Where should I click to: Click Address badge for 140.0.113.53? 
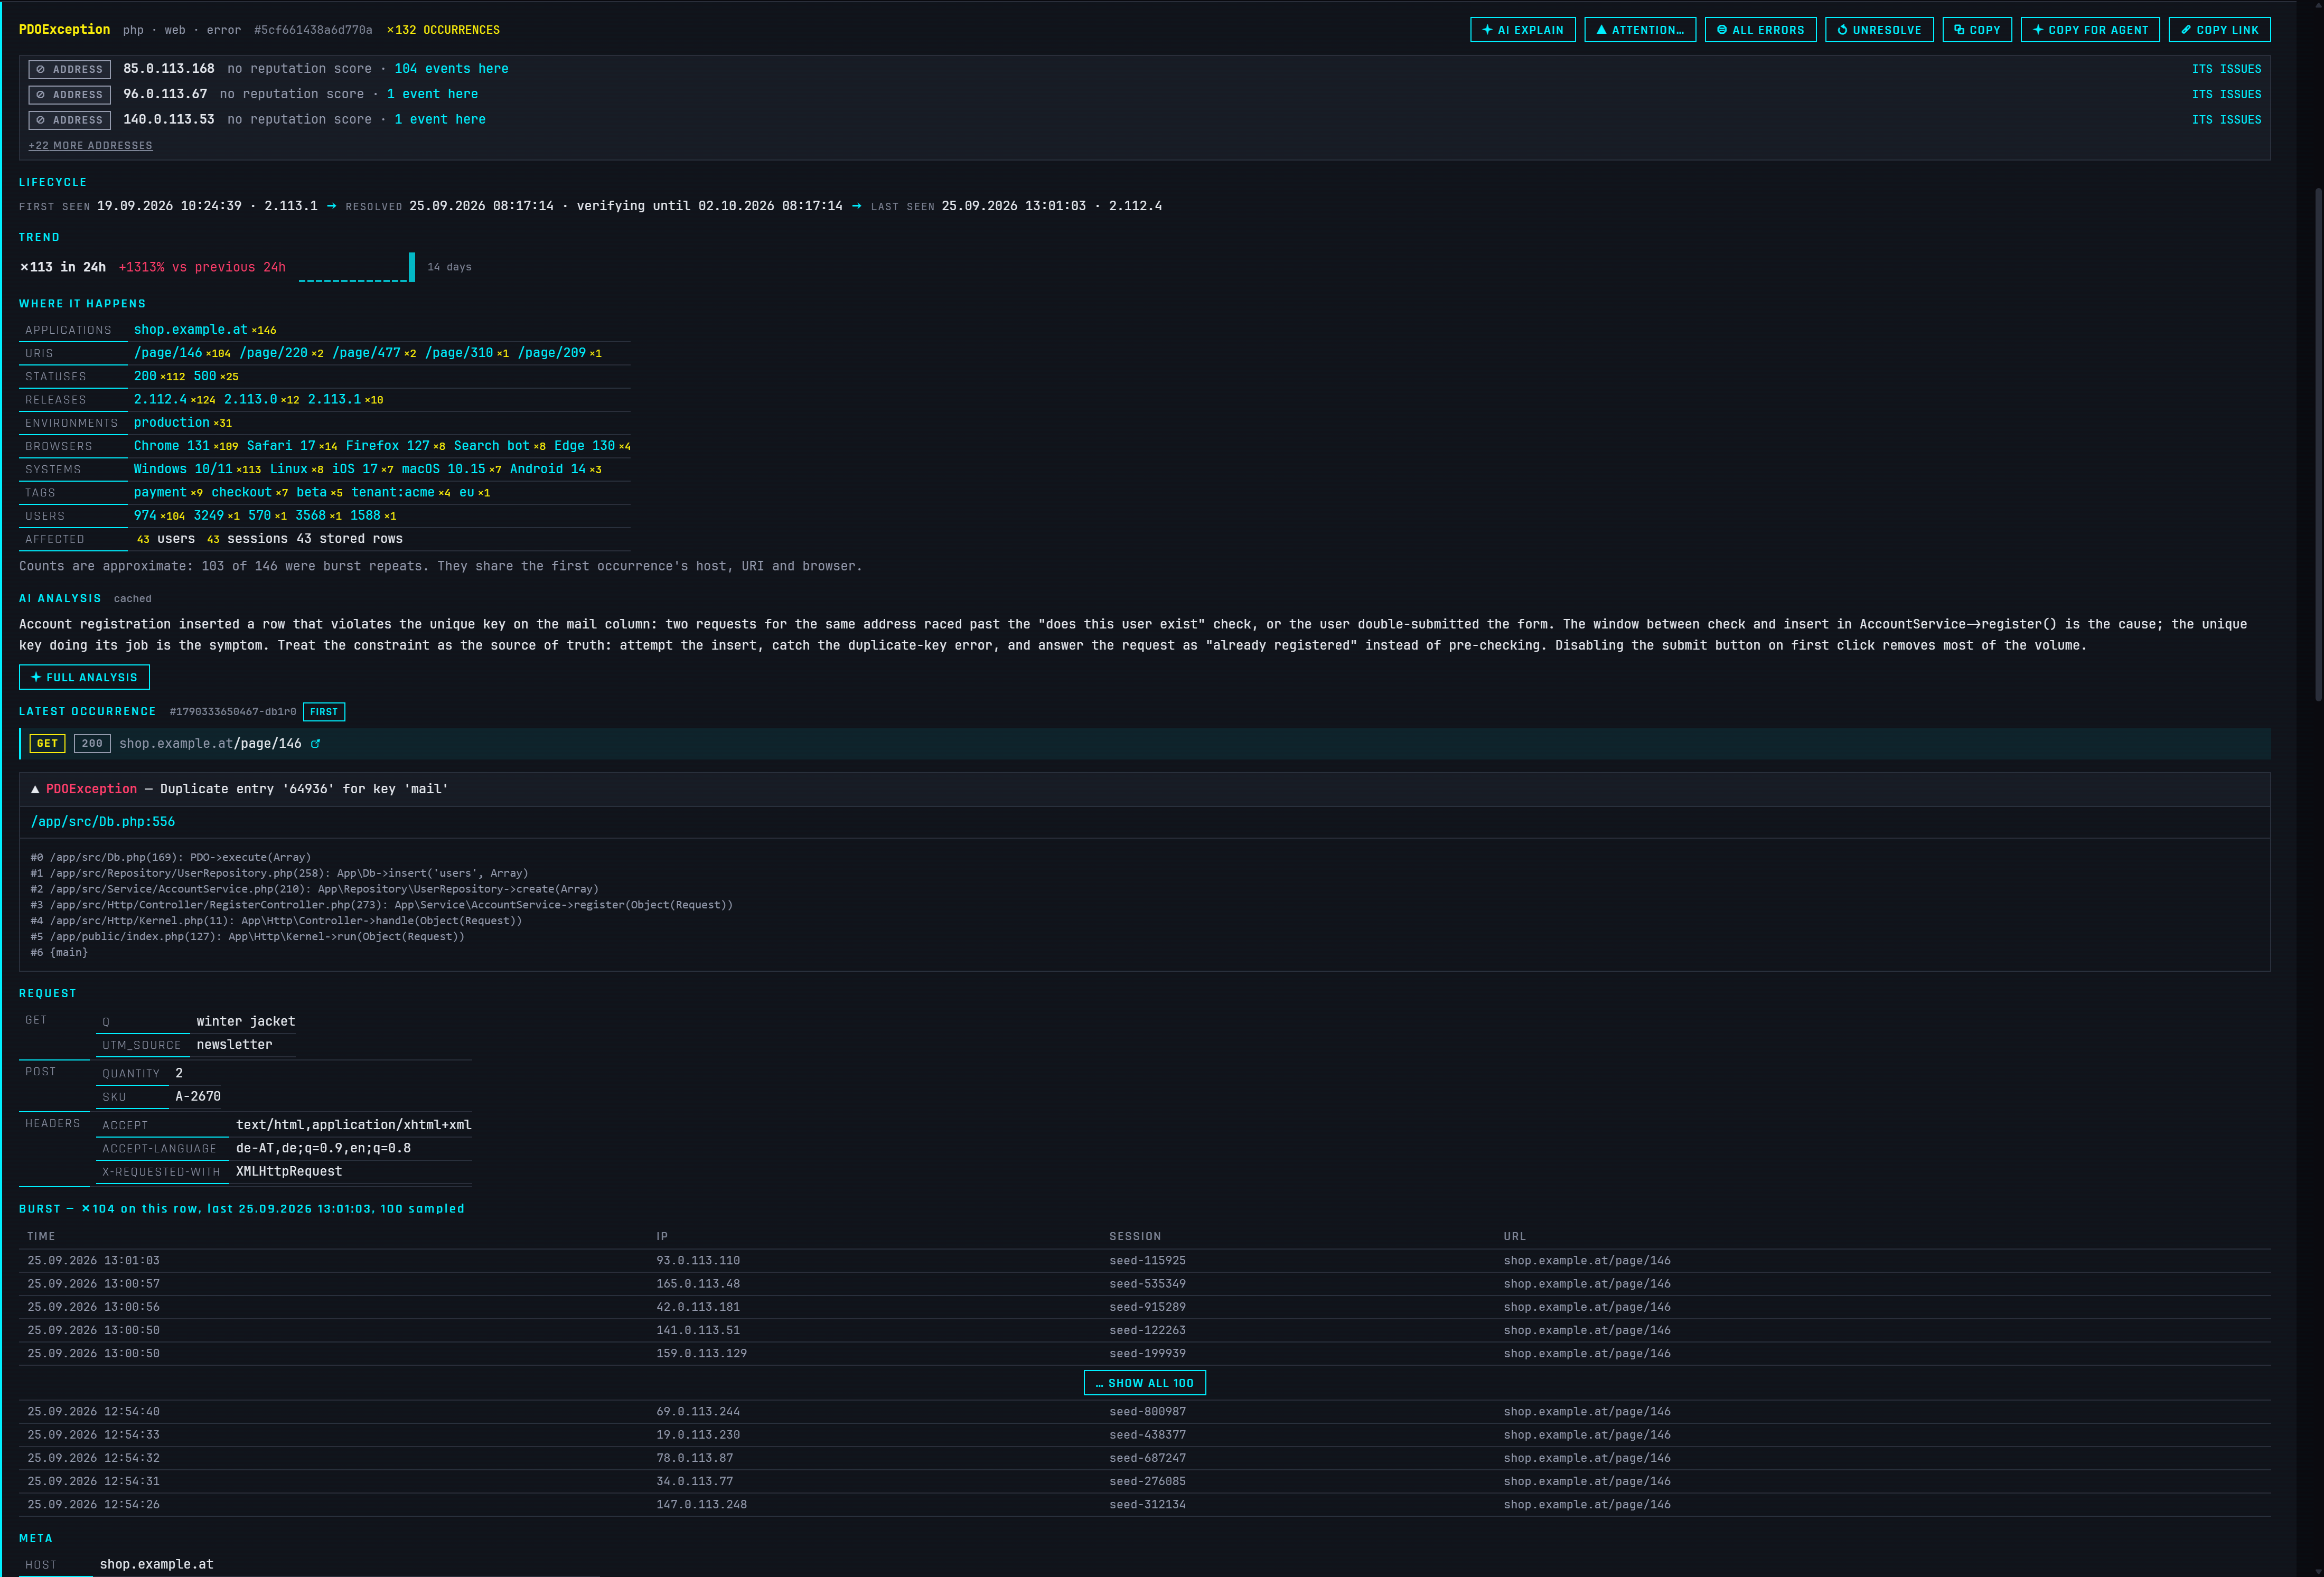point(70,120)
